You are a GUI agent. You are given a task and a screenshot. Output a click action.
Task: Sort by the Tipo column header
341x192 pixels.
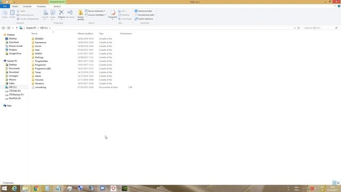101,34
